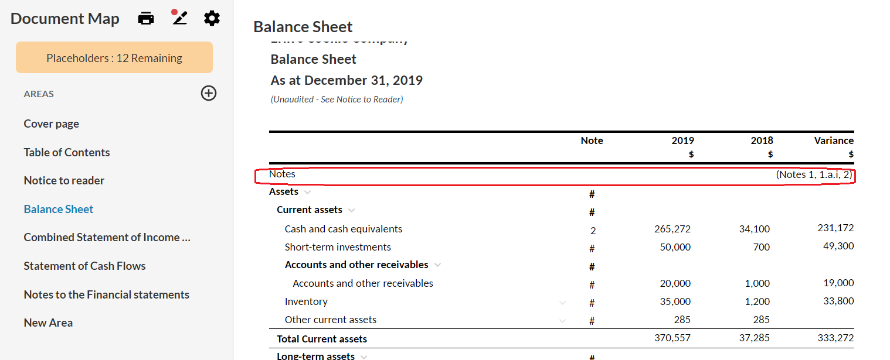Open Notes to the Financial statements
This screenshot has width=890, height=360.
[x=106, y=294]
